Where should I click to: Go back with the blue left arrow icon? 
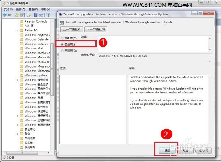coord(5,15)
